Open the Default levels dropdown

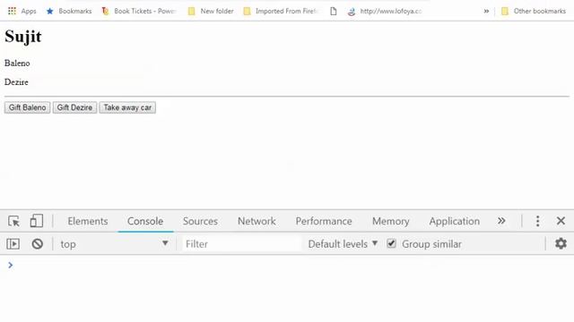(x=343, y=244)
